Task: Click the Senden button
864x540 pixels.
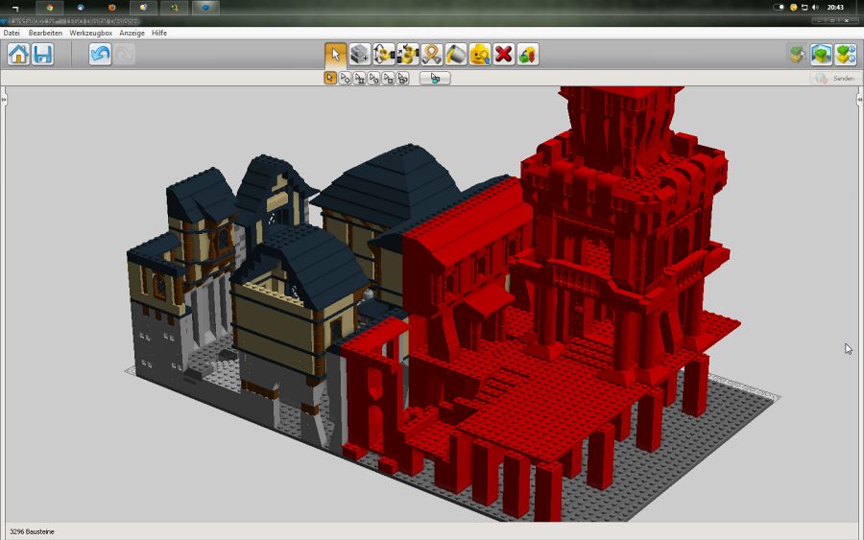Action: [833, 78]
